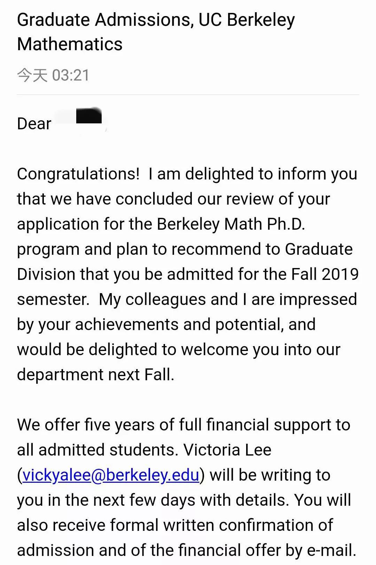The width and height of the screenshot is (376, 565).
Task: Click the words Graduate Division in the first paragraph
Action: [185, 262]
